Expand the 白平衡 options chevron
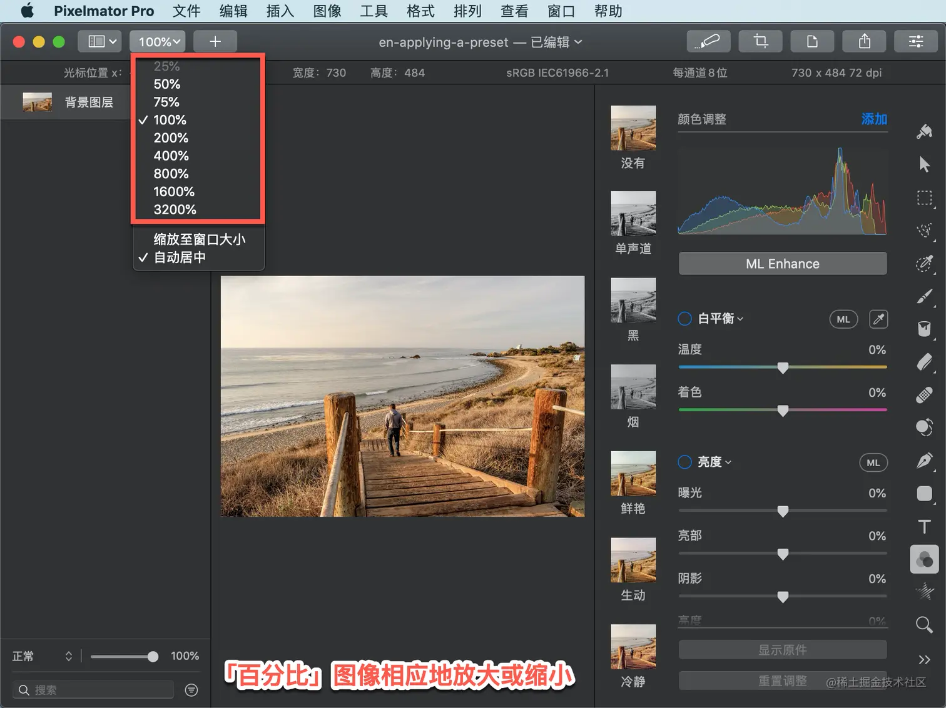This screenshot has height=708, width=946. point(740,319)
